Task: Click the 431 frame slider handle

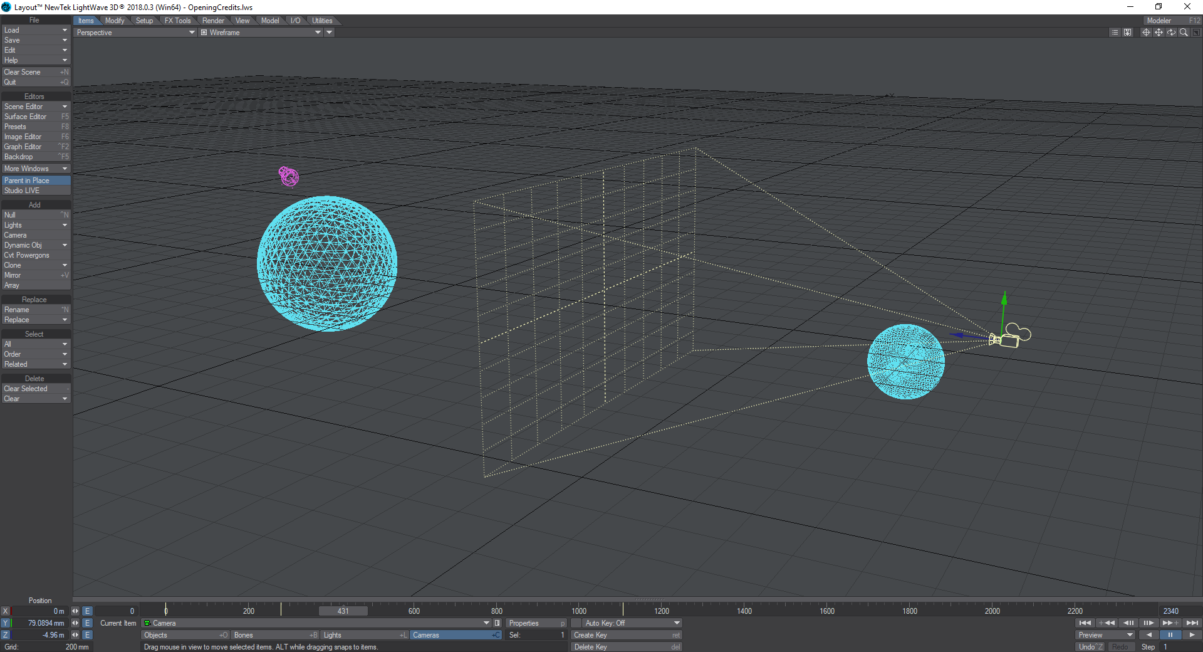Action: coord(343,611)
